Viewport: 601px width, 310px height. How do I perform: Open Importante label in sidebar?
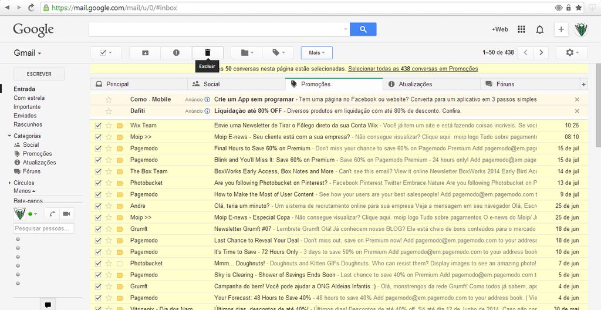click(x=27, y=107)
